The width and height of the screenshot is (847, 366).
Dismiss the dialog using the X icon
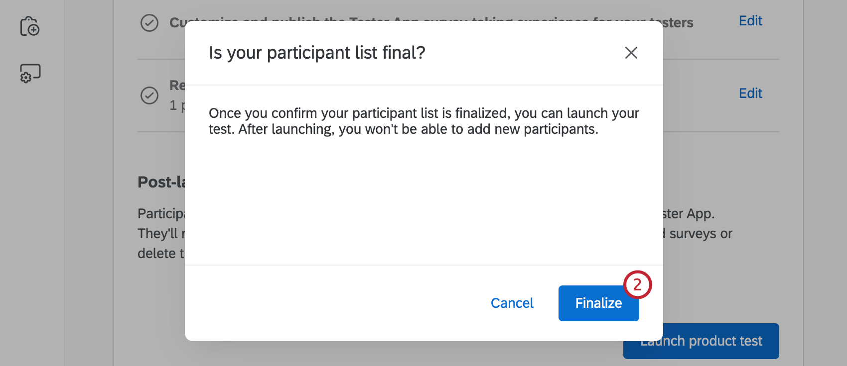click(x=631, y=53)
